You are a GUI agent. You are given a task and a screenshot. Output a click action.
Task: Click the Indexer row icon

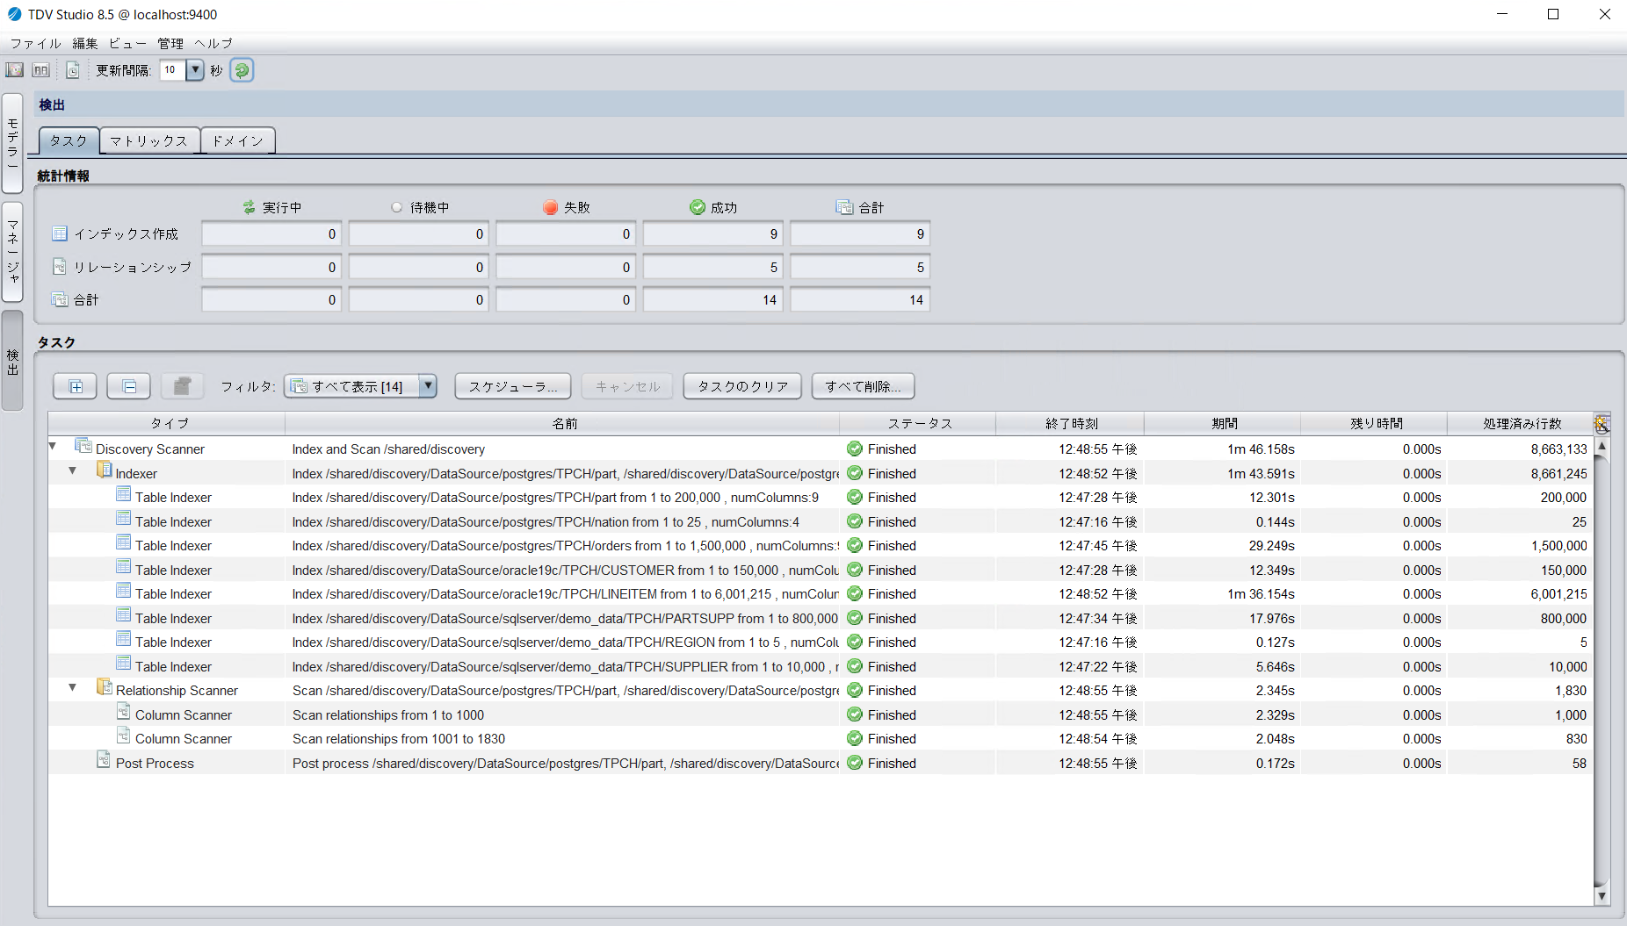104,470
